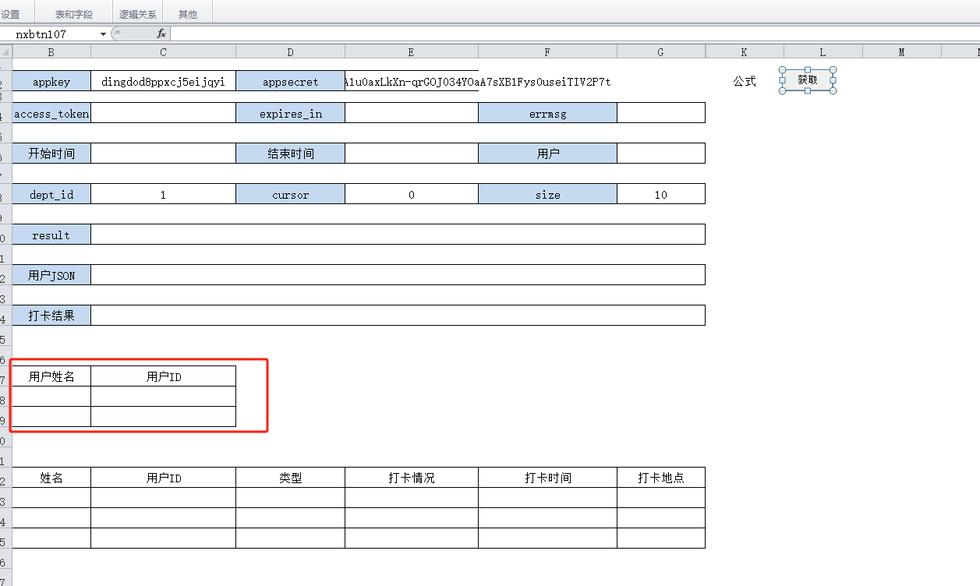Click inside the formula bar input

point(546,34)
